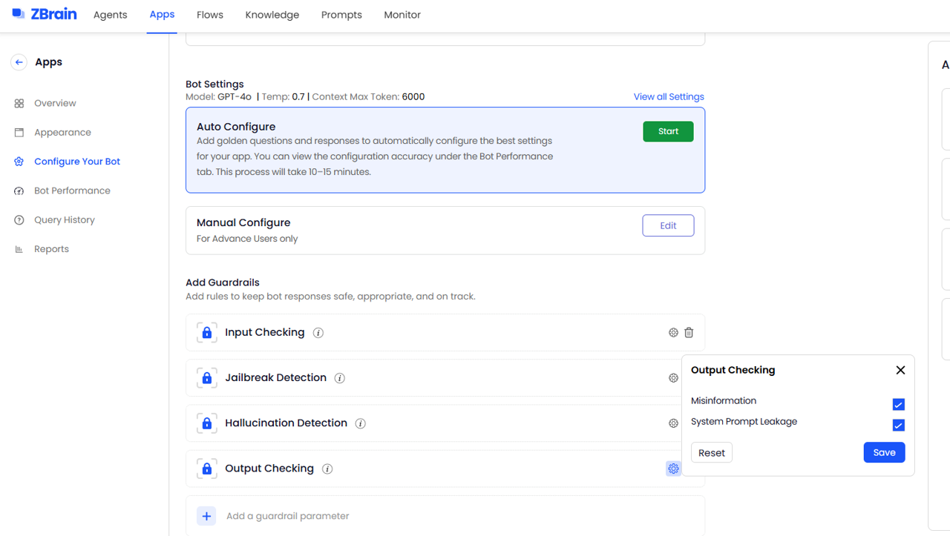Viewport: 950px width, 536px height.
Task: Click the back arrow next to Apps
Action: coord(19,62)
